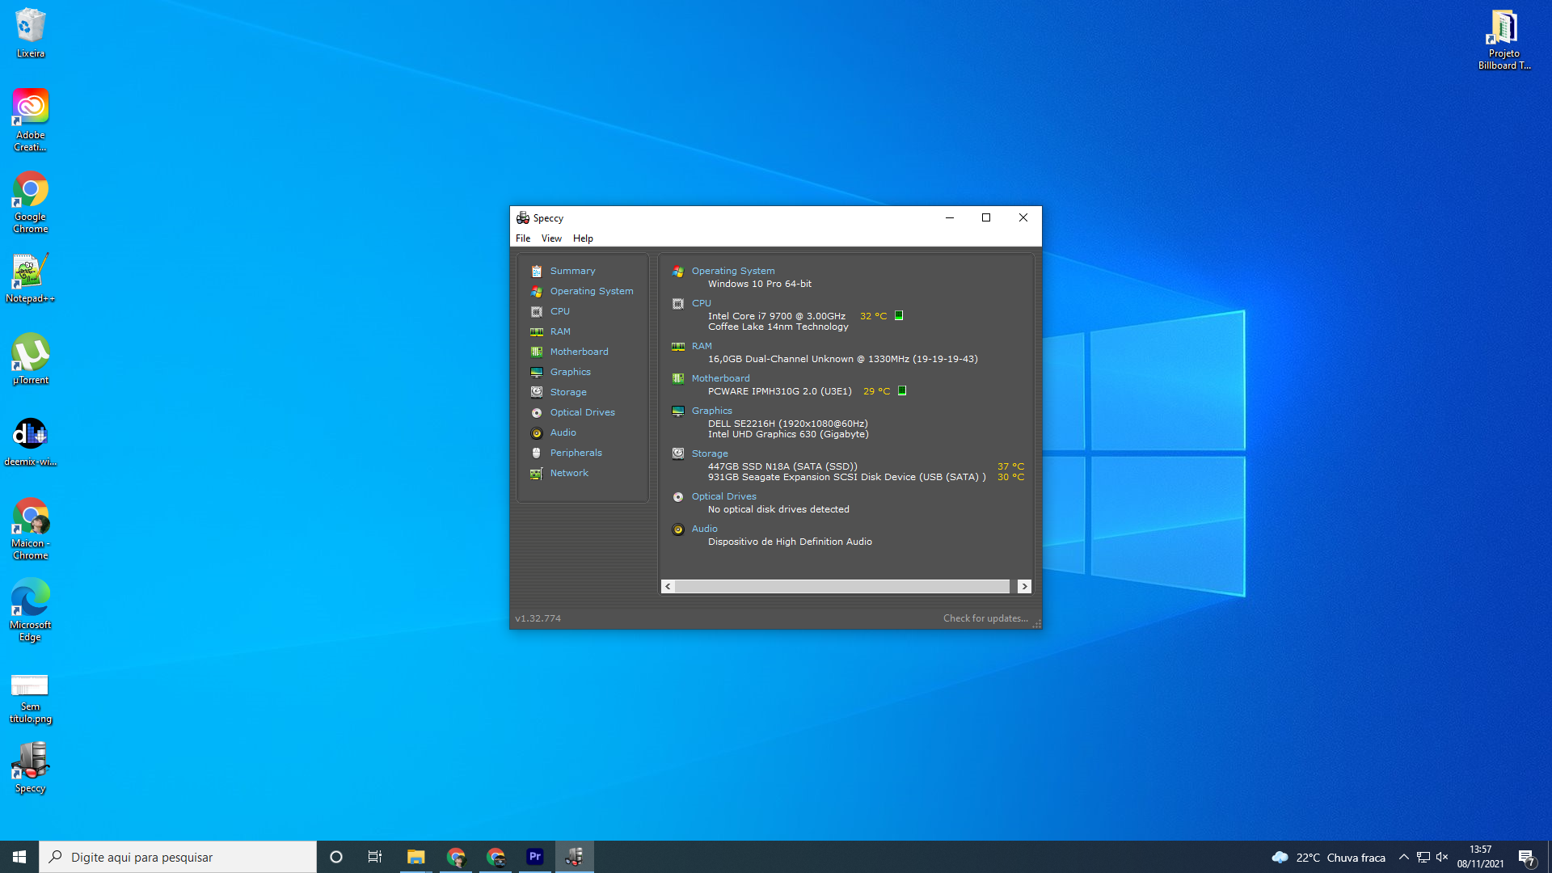Select RAM in the Speccy sidebar
This screenshot has width=1552, height=873.
[560, 331]
